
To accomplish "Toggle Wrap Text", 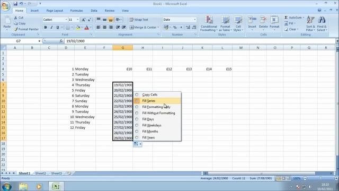I will click(139, 20).
